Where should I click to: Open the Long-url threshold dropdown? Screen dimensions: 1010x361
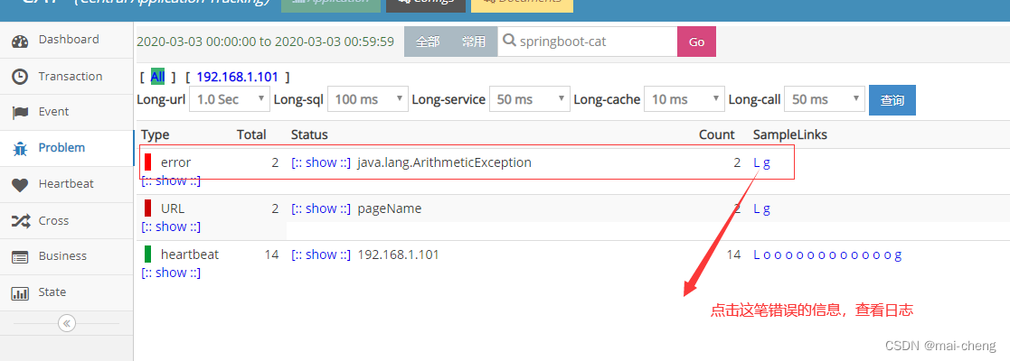[x=230, y=99]
